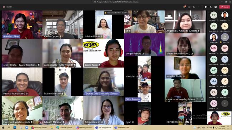
Task: Open the reactions and raise hand icon
Action: [194, 7]
